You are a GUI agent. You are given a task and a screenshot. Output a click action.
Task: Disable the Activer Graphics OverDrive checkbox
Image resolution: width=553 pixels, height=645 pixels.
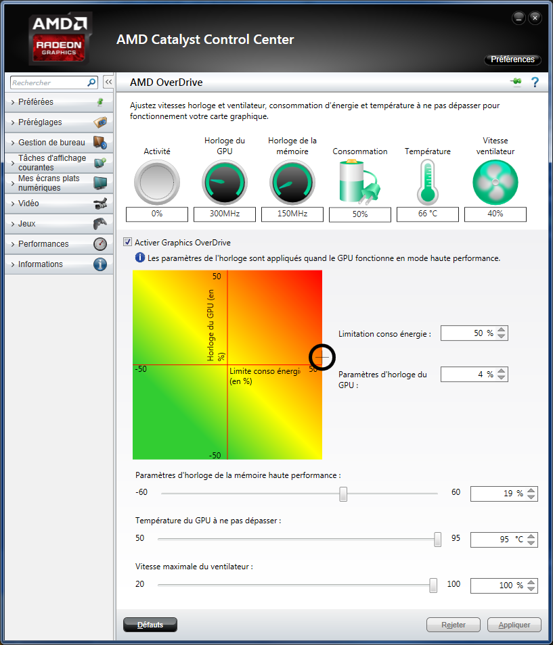click(128, 241)
